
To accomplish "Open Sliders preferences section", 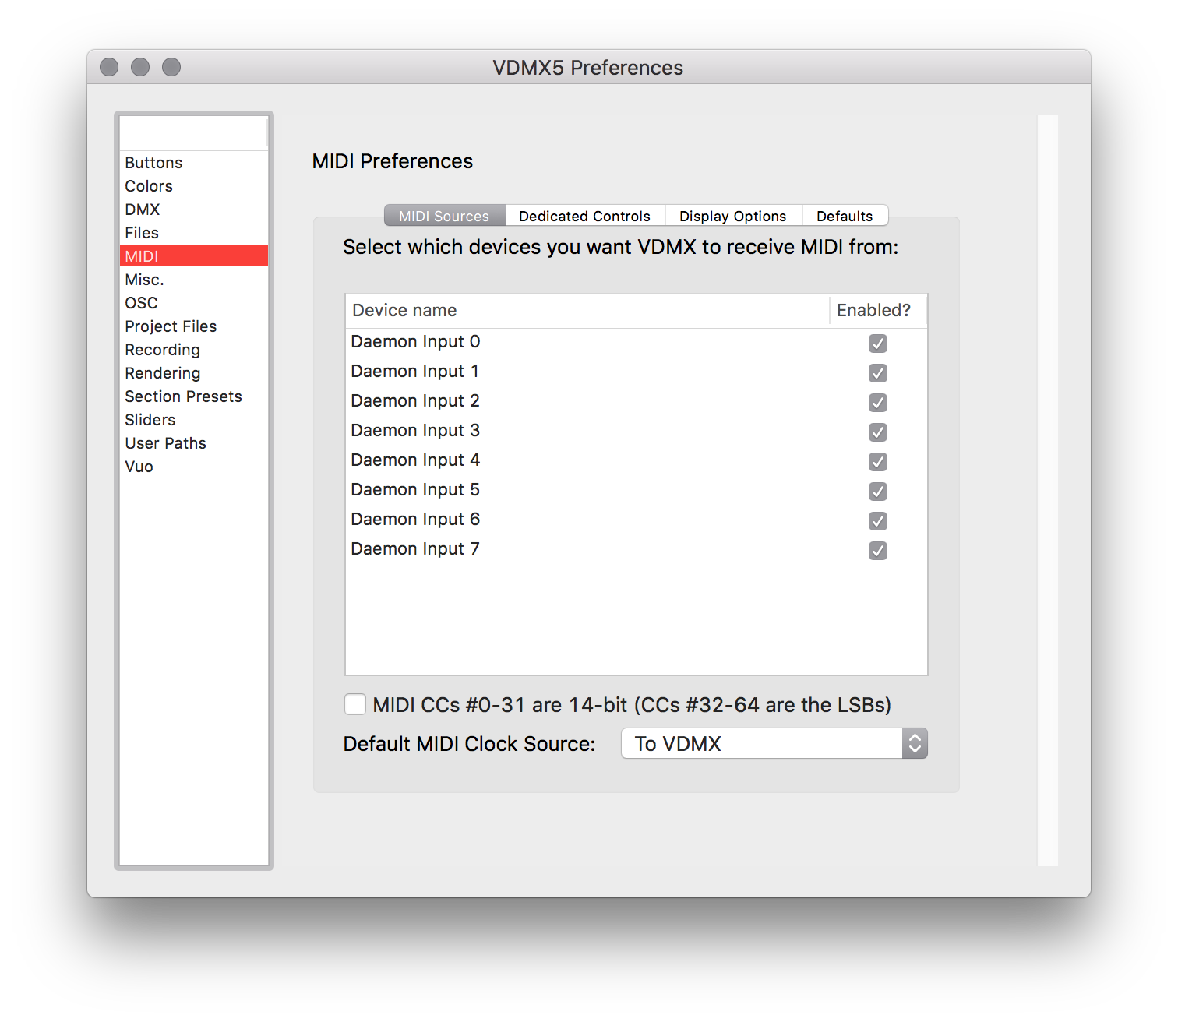I will [194, 420].
